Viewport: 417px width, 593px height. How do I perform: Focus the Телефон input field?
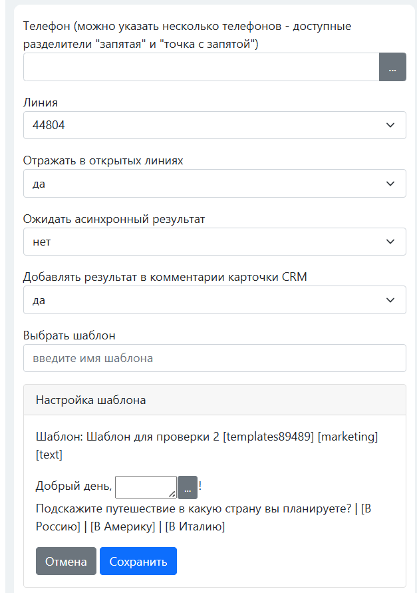(x=201, y=67)
